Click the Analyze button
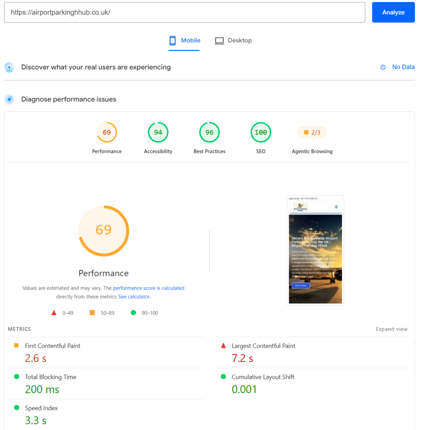Screen dimensions: 430x430 pos(393,12)
